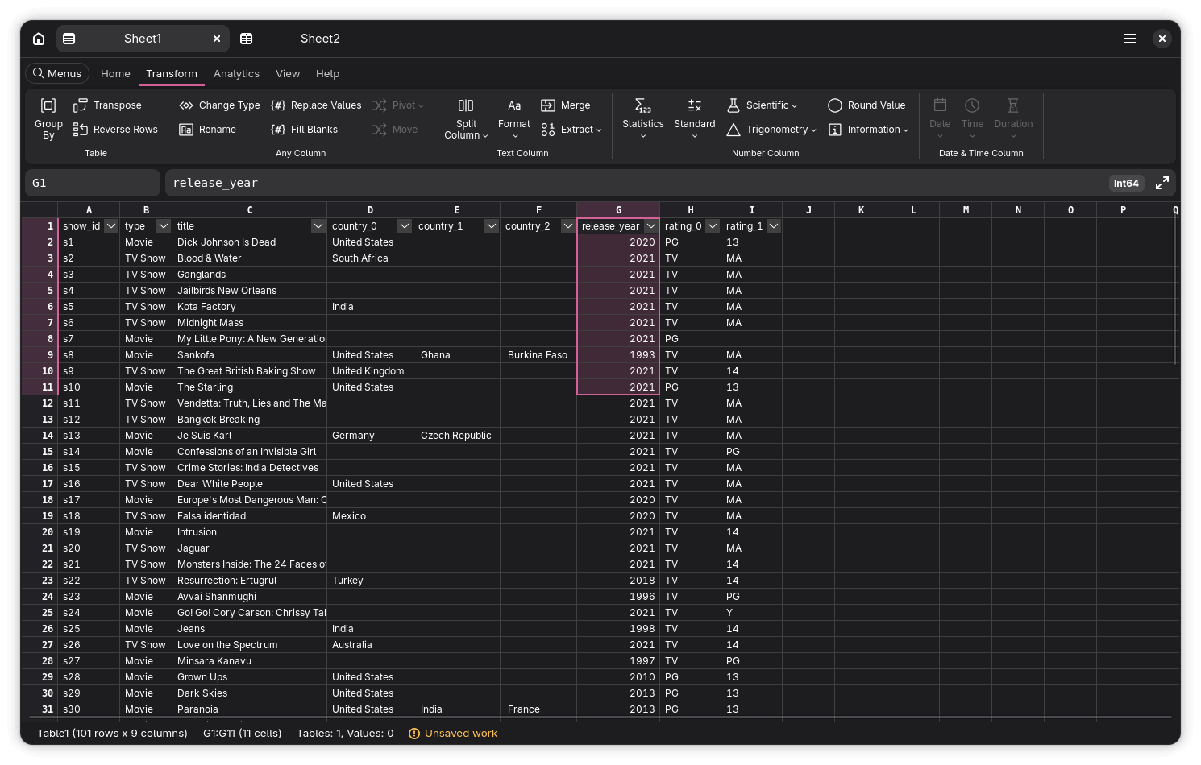Screen dimensions: 1201x765
Task: Open the Information dropdown
Action: [869, 130]
